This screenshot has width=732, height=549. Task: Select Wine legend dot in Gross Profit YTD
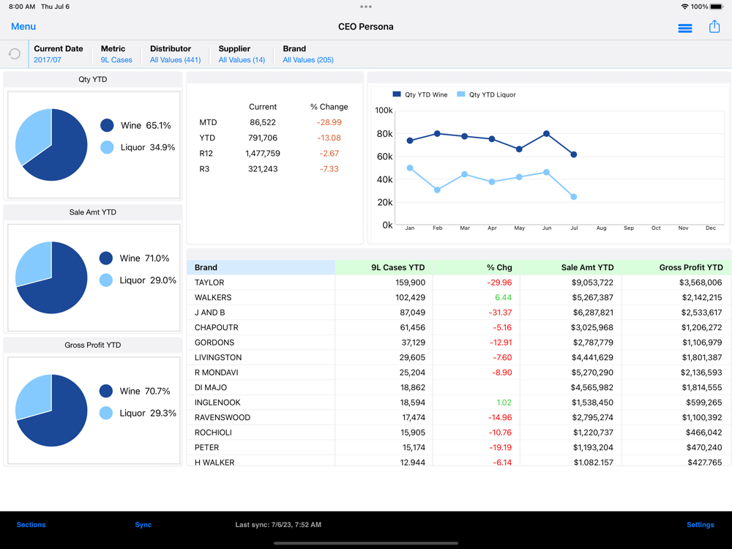coord(106,391)
